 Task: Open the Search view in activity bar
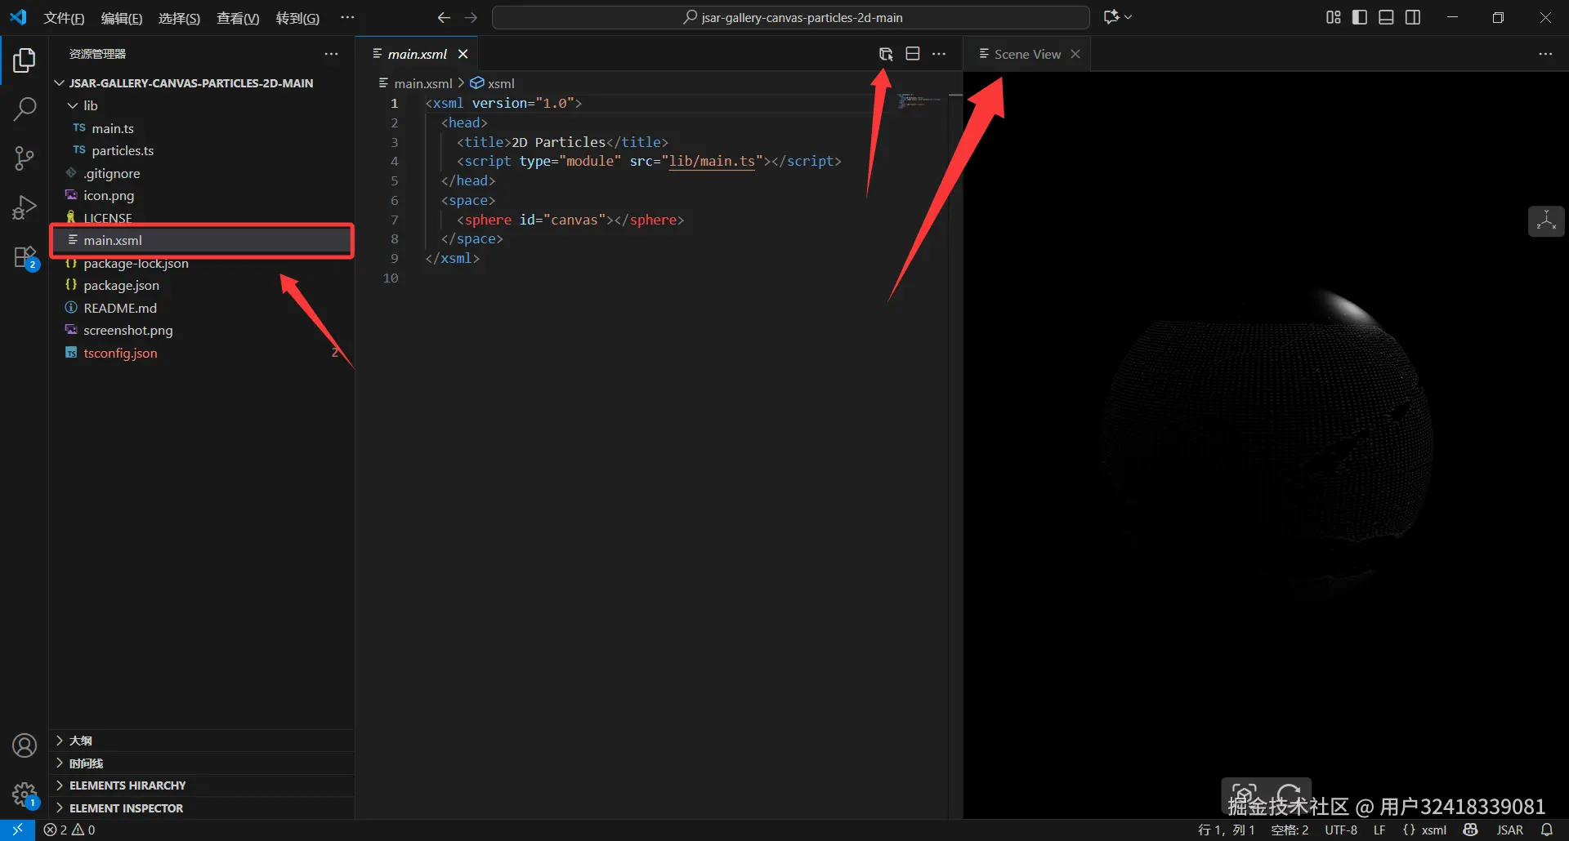pyautogui.click(x=25, y=109)
